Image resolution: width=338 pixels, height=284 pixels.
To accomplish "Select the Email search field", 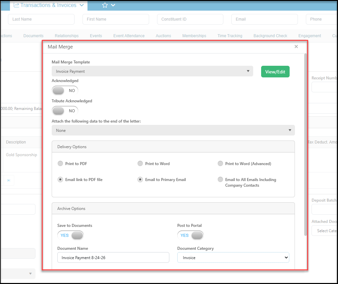I will pyautogui.click(x=264, y=19).
